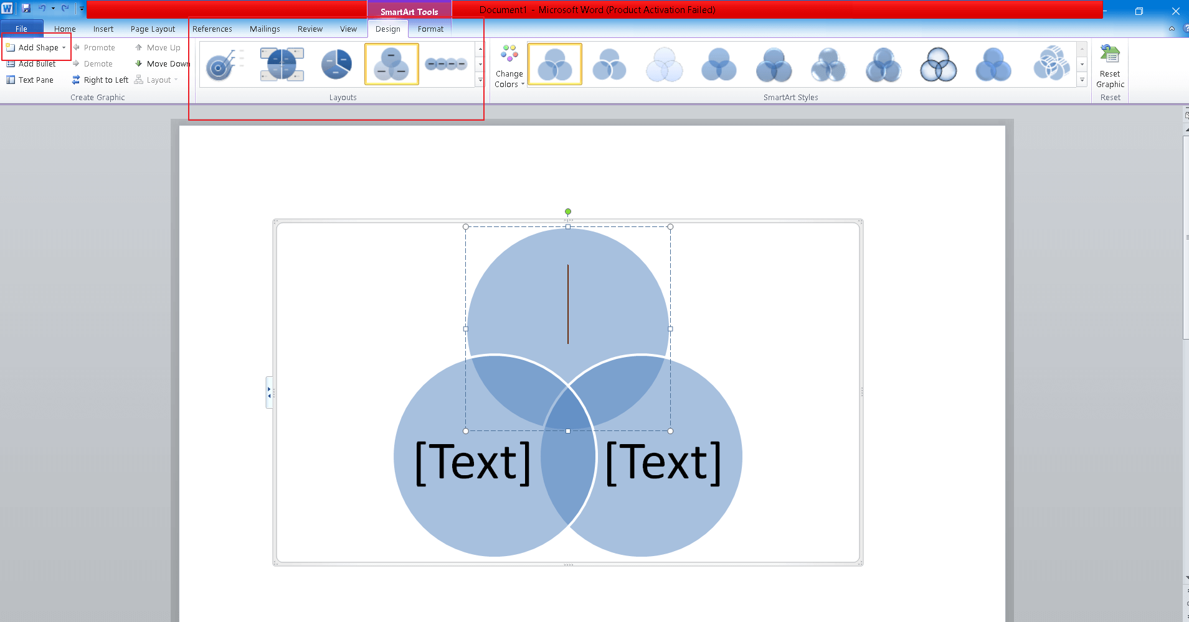
Task: Click the Undo arrow icon
Action: tap(42, 9)
